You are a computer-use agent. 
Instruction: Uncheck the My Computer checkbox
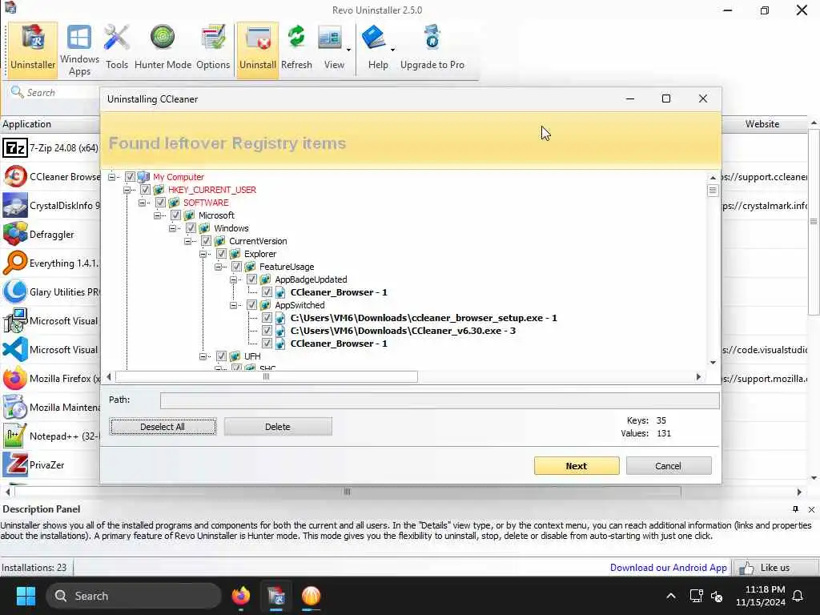click(130, 177)
